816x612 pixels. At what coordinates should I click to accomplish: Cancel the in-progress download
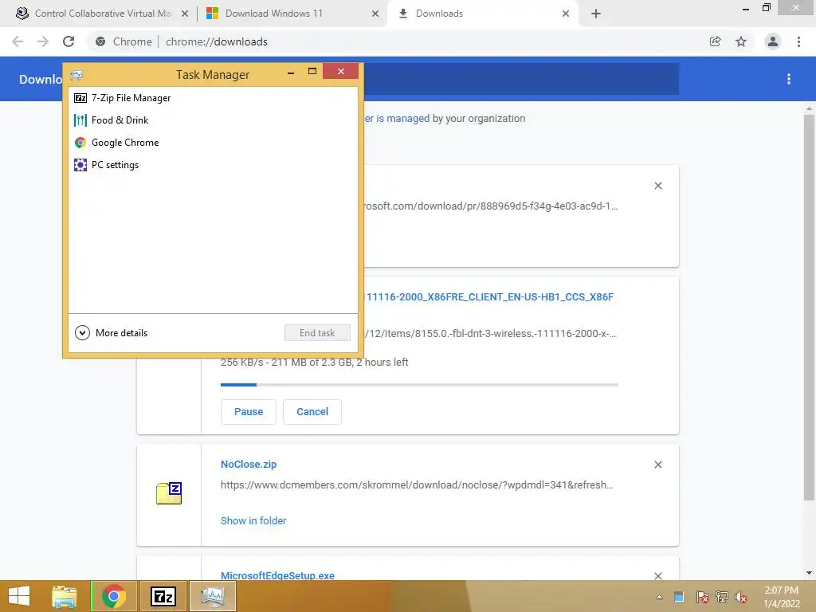click(x=312, y=412)
